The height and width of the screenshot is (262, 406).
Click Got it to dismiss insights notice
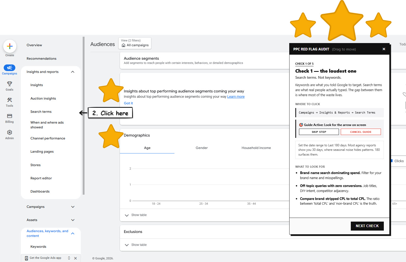pyautogui.click(x=128, y=103)
